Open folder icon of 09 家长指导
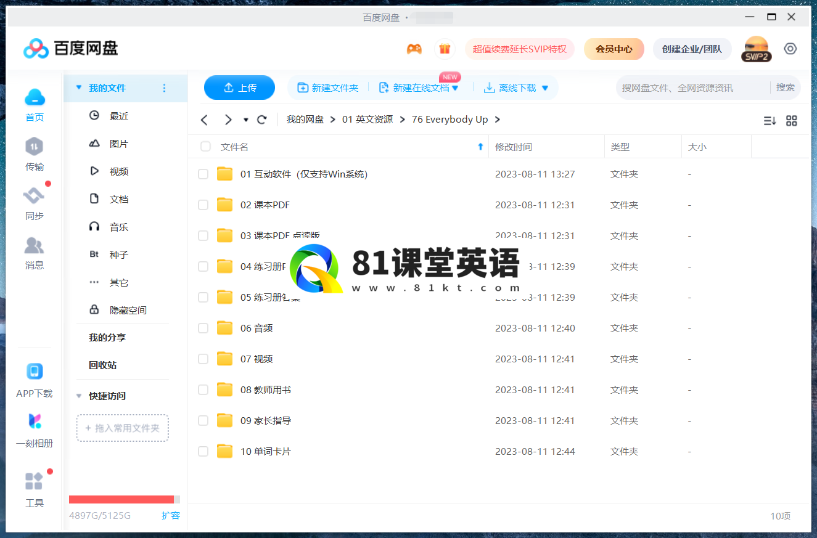 224,420
